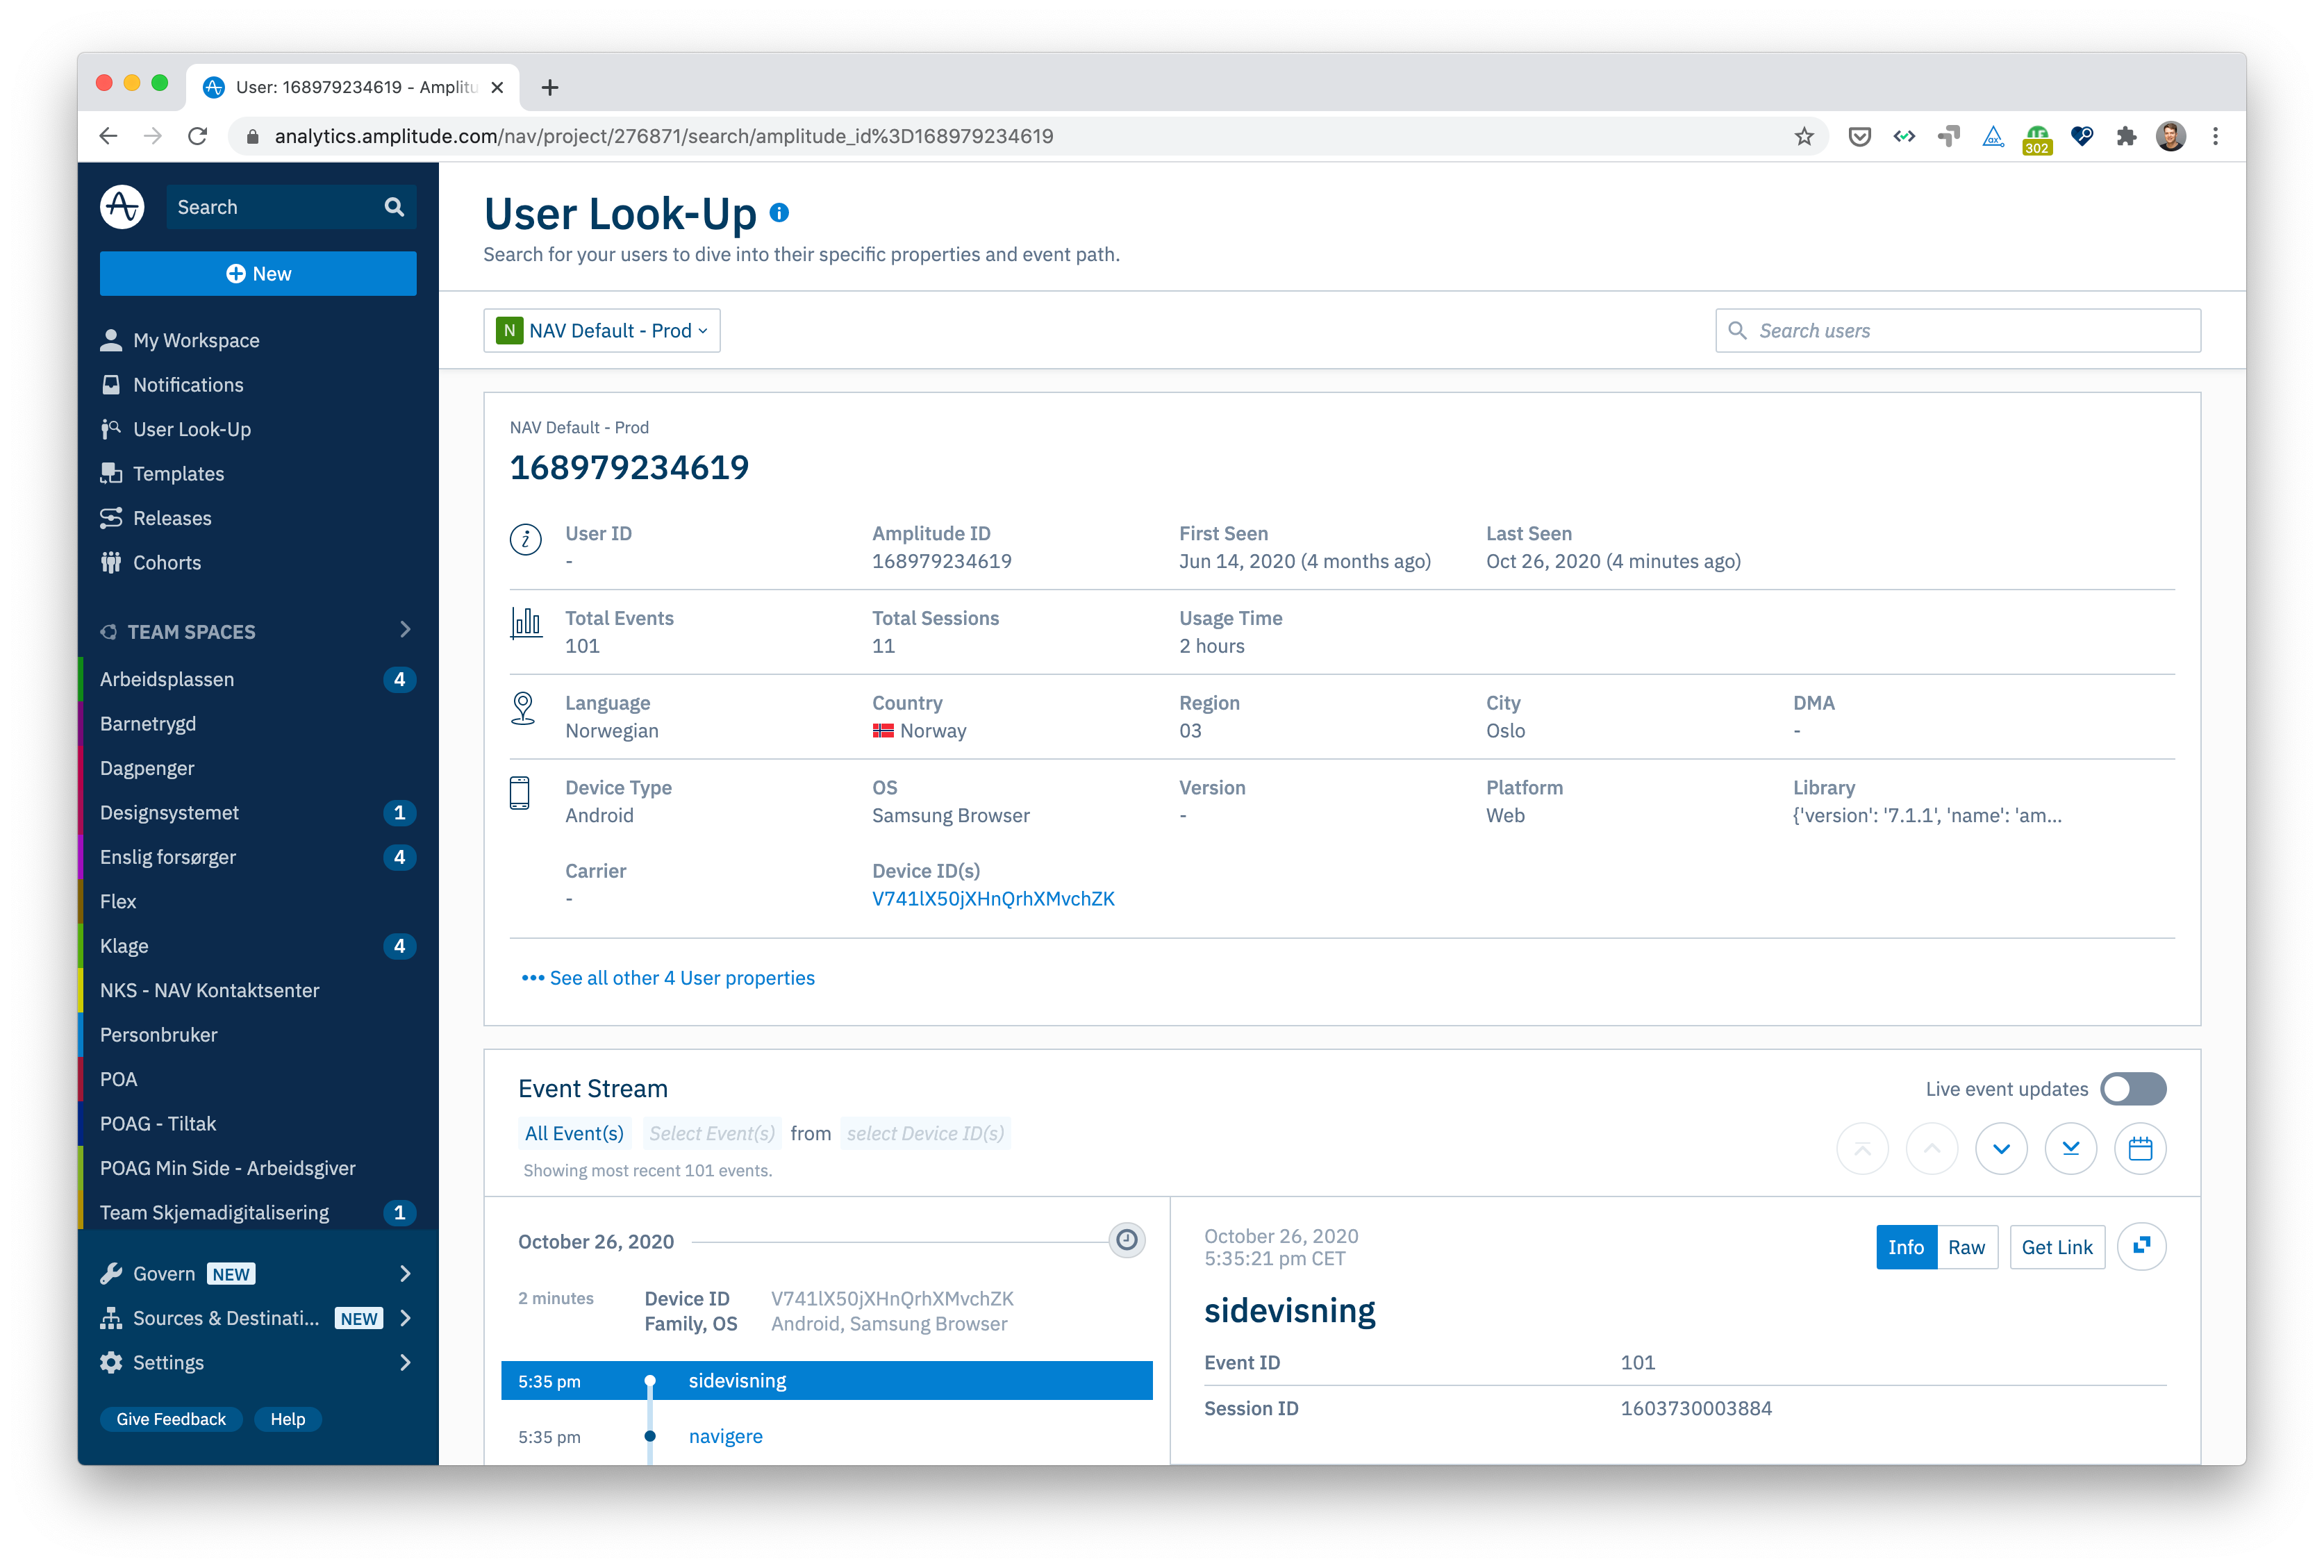
Task: Open Cohorts in the sidebar
Action: tap(166, 562)
